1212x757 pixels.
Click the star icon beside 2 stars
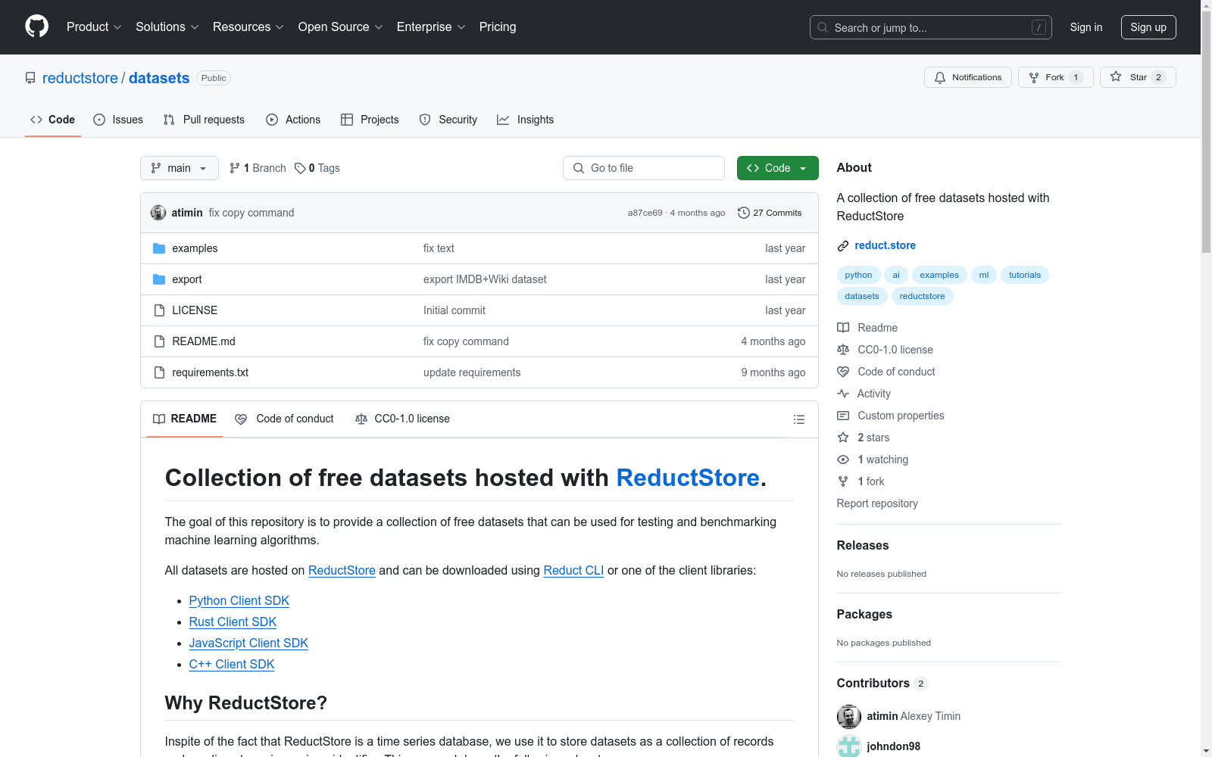coord(843,438)
